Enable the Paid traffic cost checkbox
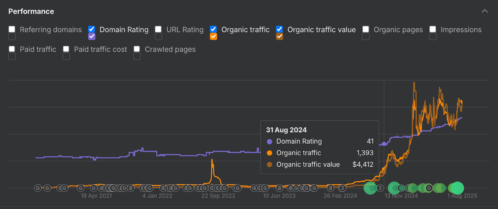The image size is (498, 209). [66, 49]
